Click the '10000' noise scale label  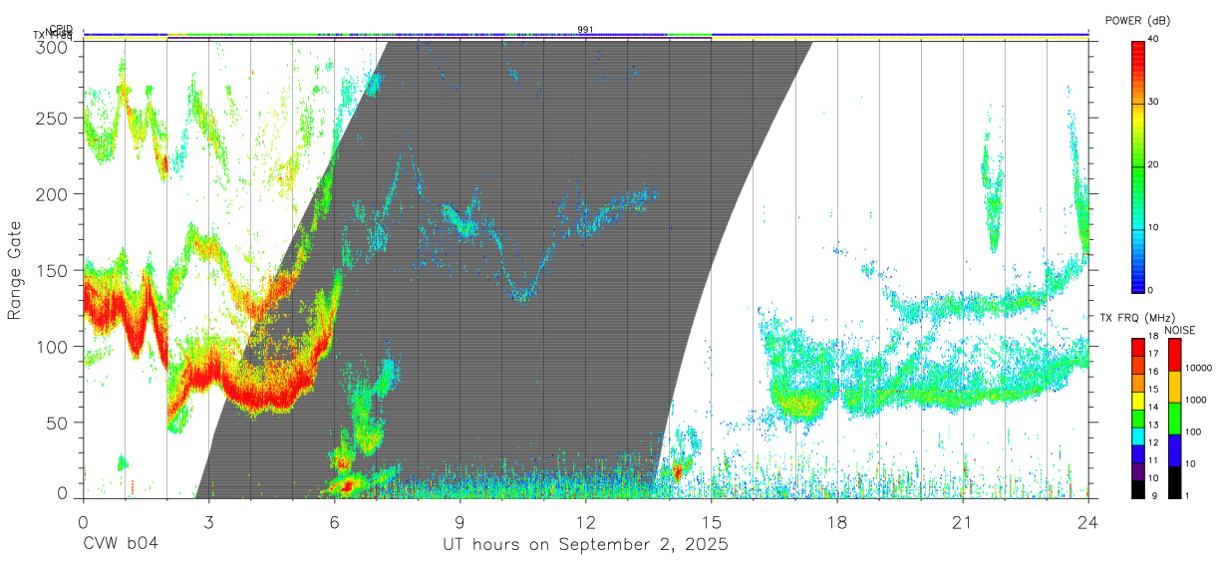coord(1199,368)
